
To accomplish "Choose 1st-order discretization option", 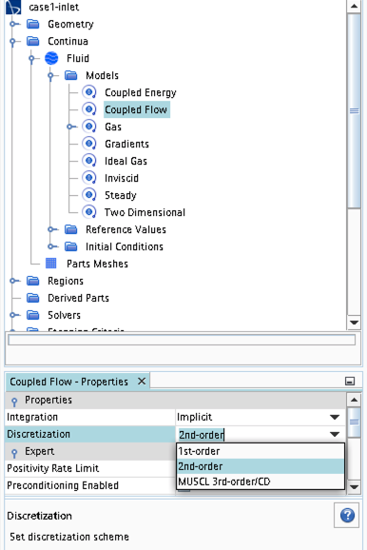I will [261, 451].
